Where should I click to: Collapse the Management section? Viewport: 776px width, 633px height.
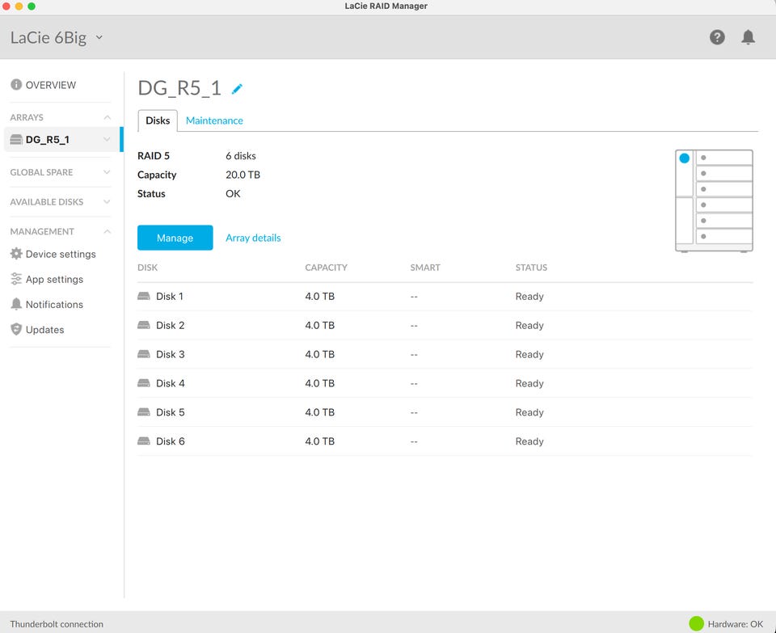(107, 232)
